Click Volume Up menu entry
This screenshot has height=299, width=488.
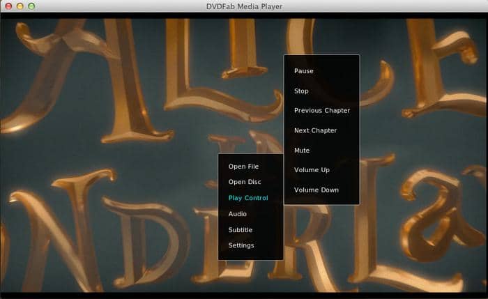point(312,170)
